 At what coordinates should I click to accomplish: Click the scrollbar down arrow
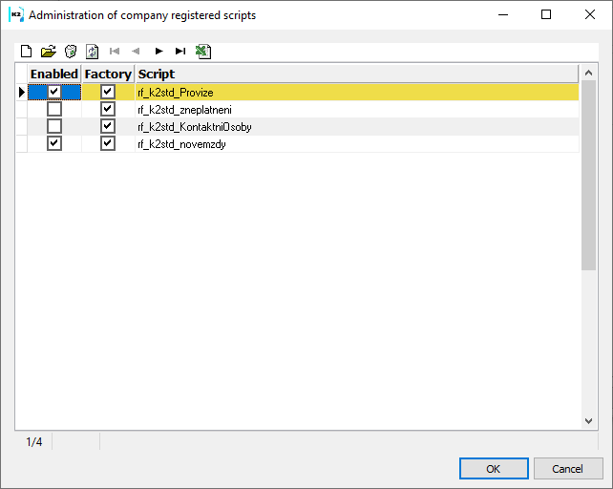pyautogui.click(x=588, y=421)
